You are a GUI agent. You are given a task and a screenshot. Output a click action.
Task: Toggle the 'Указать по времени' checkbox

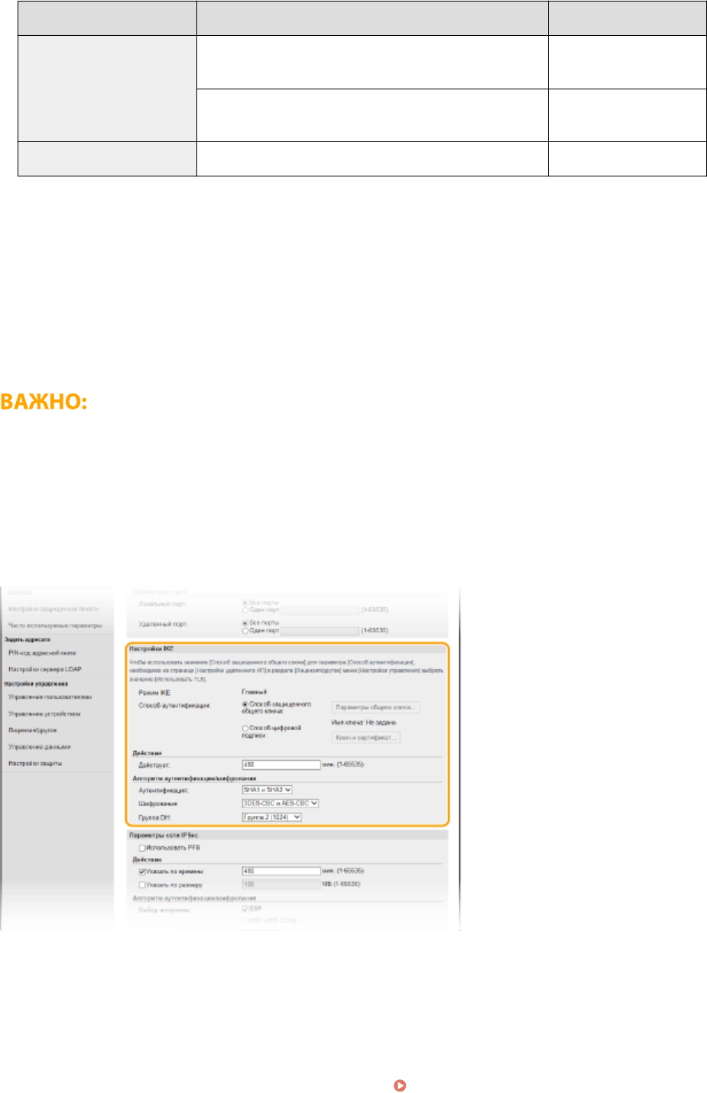(141, 871)
